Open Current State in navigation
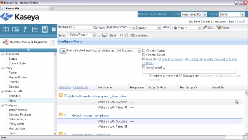Image resolution: width=248 pixels, height=140 pixels. coord(17,63)
